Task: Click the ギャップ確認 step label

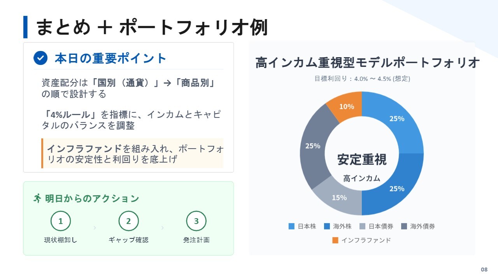Action: click(128, 240)
